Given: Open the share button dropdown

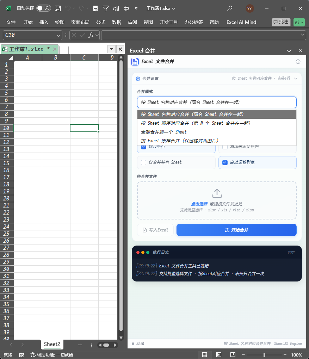Looking at the screenshot, I should [x=302, y=22].
